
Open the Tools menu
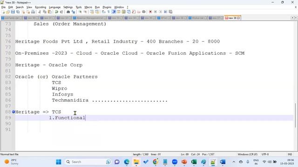pos(79,7)
